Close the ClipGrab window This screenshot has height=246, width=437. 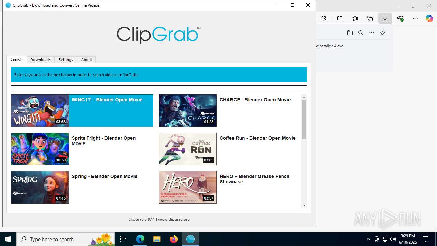click(308, 5)
